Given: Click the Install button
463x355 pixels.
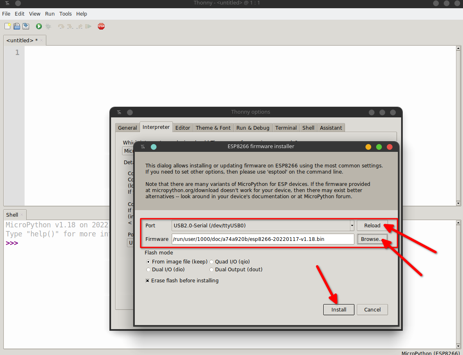Looking at the screenshot, I should pyautogui.click(x=339, y=310).
